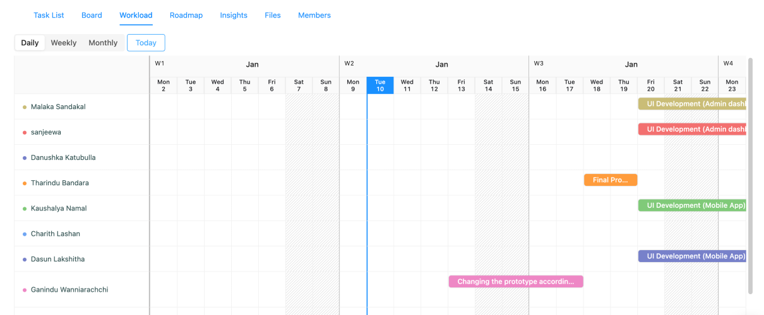Select member sanjeewa
Viewport: 764px width, 315px height.
46,132
